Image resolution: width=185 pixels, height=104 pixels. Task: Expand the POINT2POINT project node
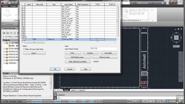(x=4, y=60)
